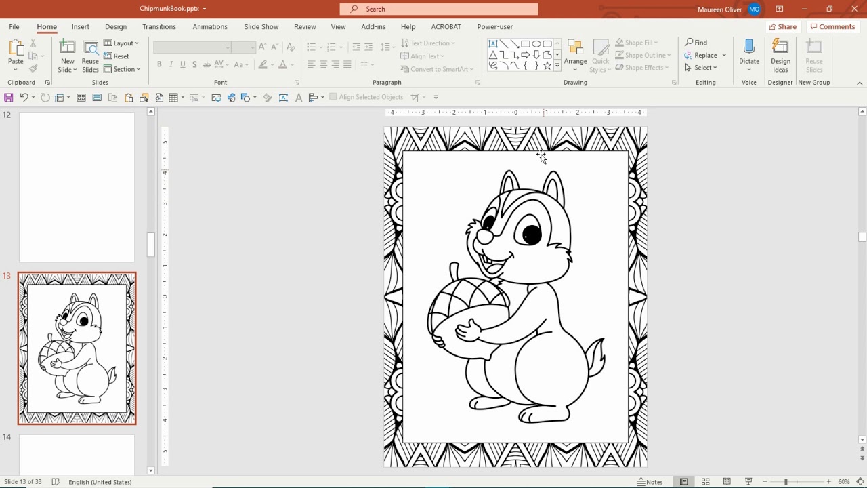This screenshot has height=488, width=867.
Task: Toggle Underline formatting
Action: click(x=183, y=65)
